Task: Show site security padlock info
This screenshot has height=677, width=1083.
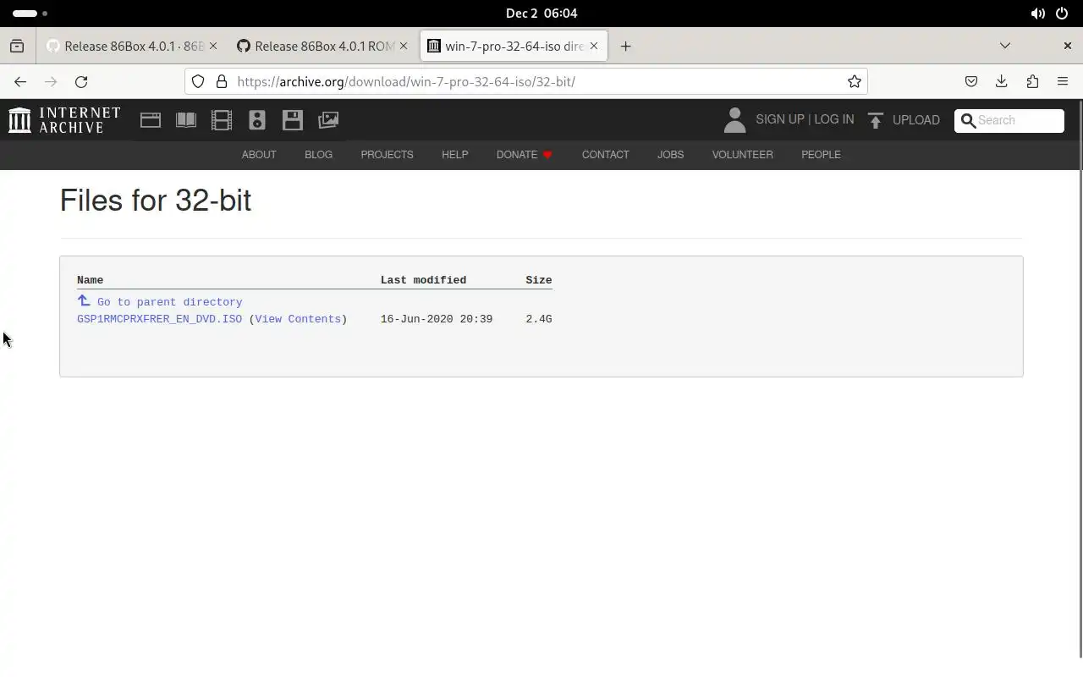Action: click(x=222, y=81)
